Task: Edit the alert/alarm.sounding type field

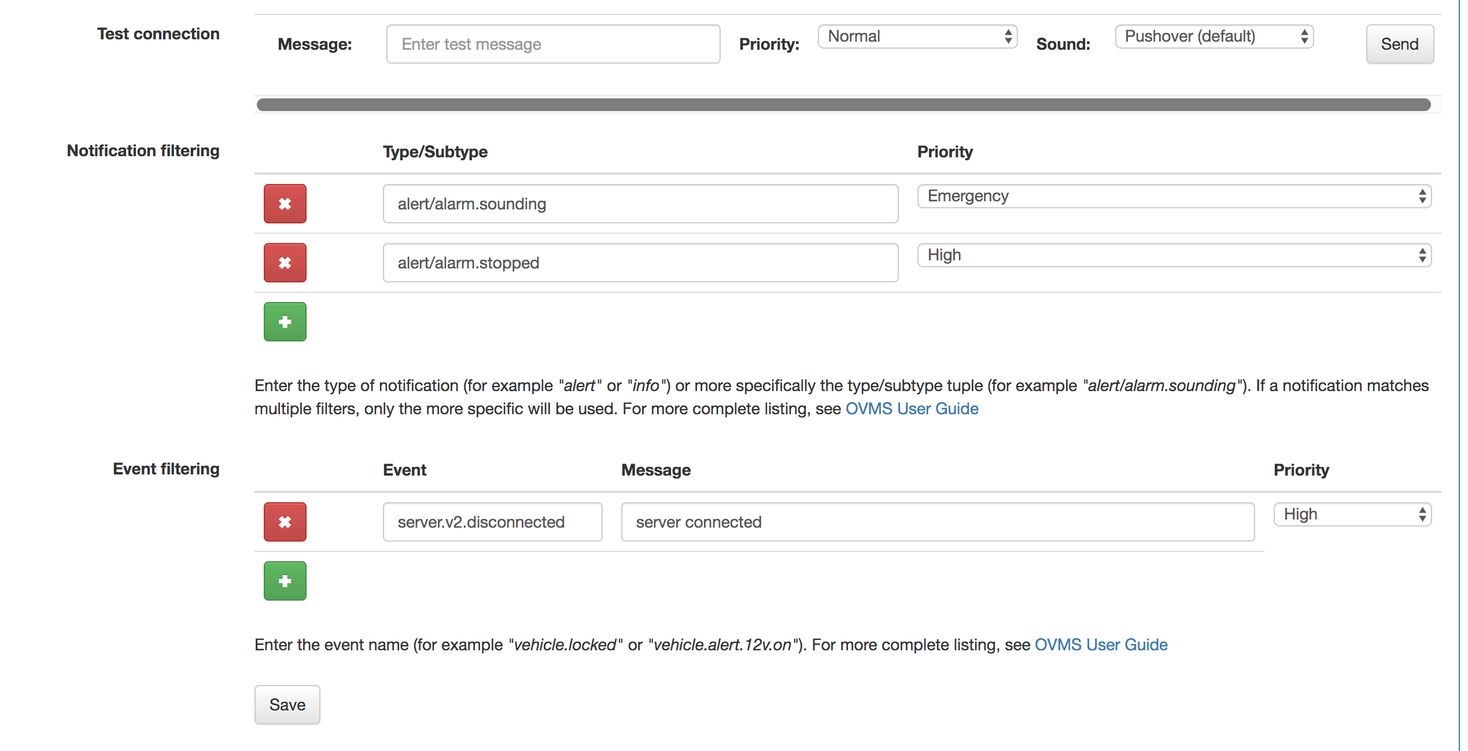Action: click(x=640, y=204)
